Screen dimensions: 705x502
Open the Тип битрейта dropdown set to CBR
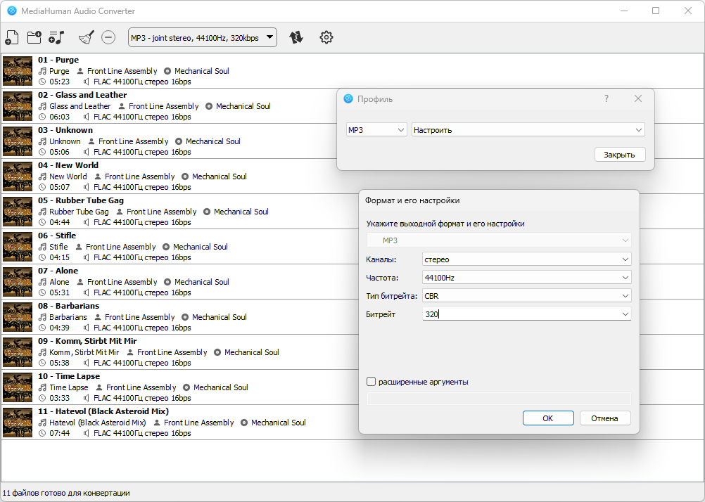526,296
